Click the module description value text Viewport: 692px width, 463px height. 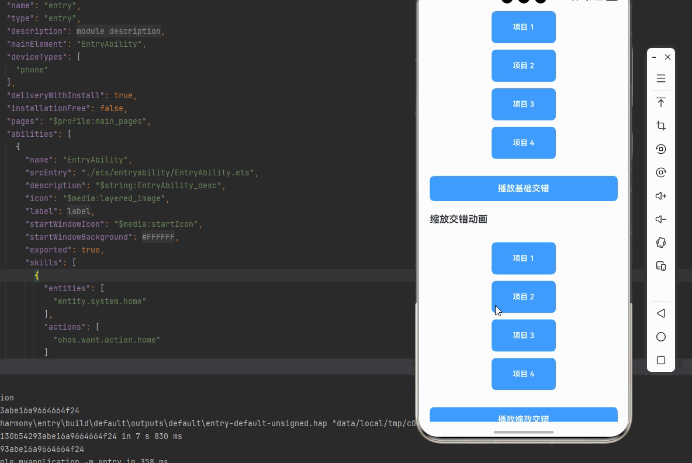pyautogui.click(x=118, y=32)
